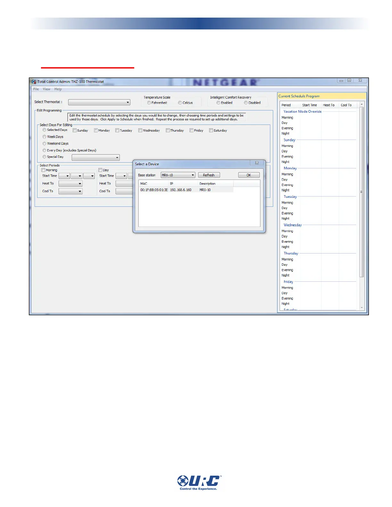Image resolution: width=392 pixels, height=507 pixels.
Task: Click MRX-10 in the Description column
Action: coord(205,190)
